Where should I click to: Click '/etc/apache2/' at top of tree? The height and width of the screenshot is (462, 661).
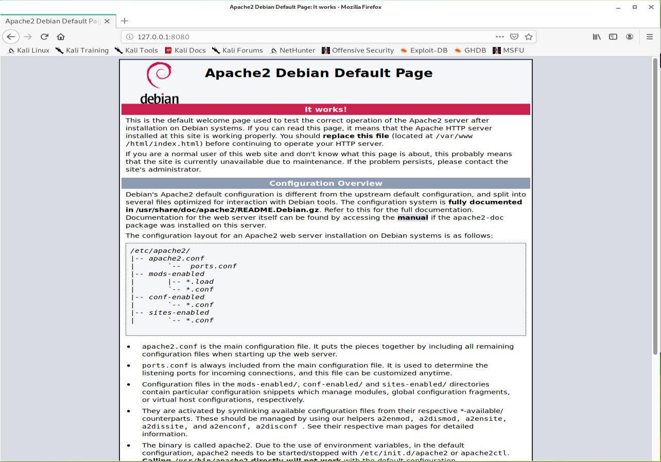click(160, 251)
